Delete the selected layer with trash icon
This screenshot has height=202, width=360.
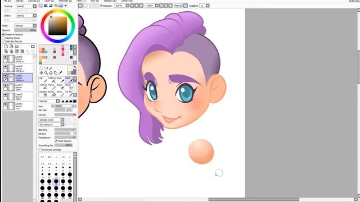tap(22, 51)
